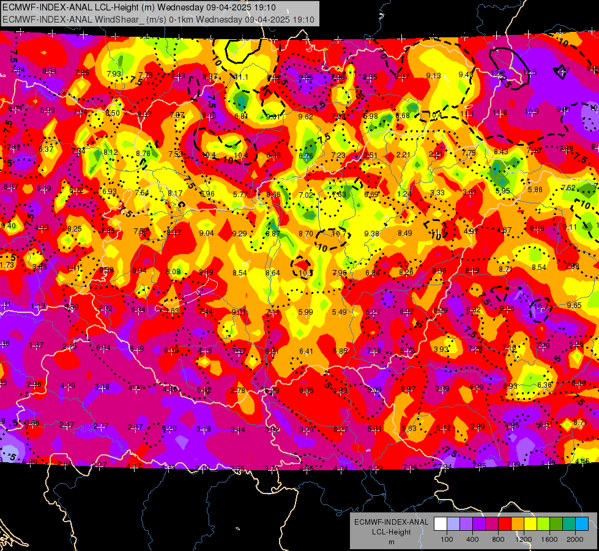
Task: Click the wind shear value 14.5
Action: coord(530,72)
